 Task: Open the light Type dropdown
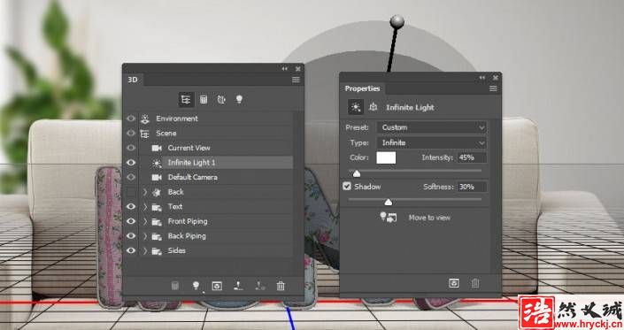pos(432,142)
